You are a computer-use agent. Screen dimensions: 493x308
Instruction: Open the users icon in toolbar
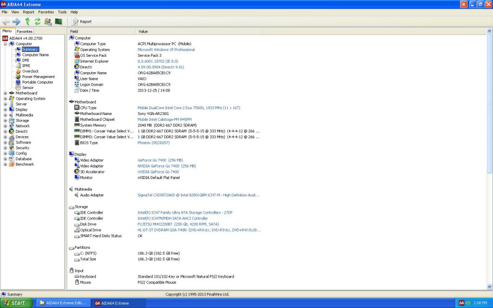point(48,22)
